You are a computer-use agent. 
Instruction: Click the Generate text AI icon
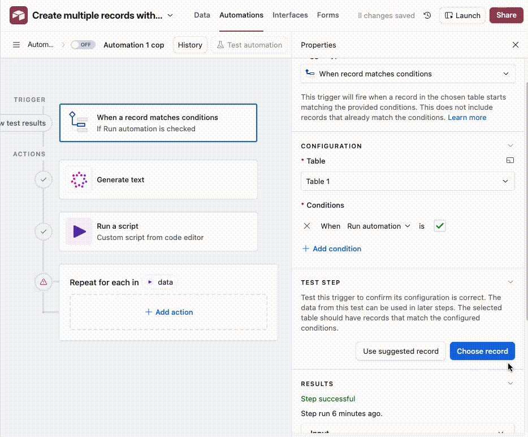pyautogui.click(x=79, y=180)
